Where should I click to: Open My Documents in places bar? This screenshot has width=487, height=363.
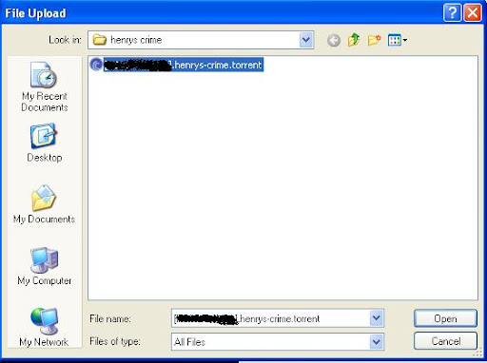(44, 204)
